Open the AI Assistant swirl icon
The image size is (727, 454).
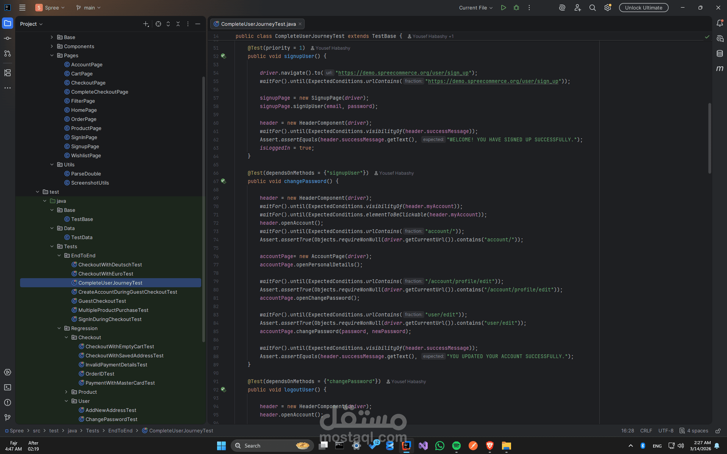[562, 8]
